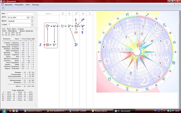Click the stepper beside the number 7 field
Screen dimensions: 181x113
tap(32, 25)
